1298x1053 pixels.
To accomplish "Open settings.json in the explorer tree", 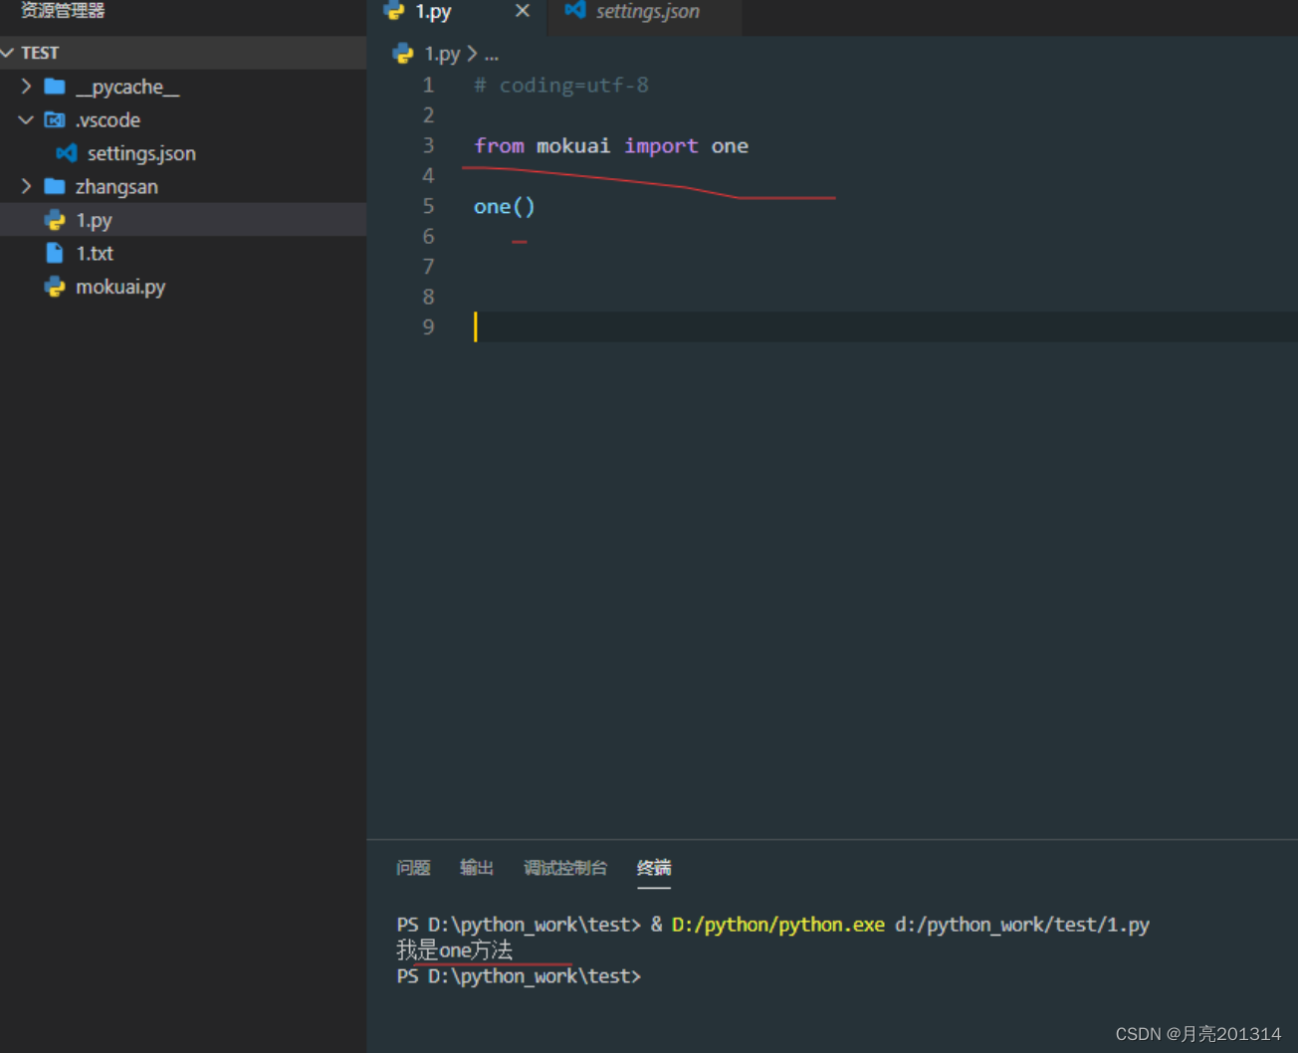I will [183, 153].
